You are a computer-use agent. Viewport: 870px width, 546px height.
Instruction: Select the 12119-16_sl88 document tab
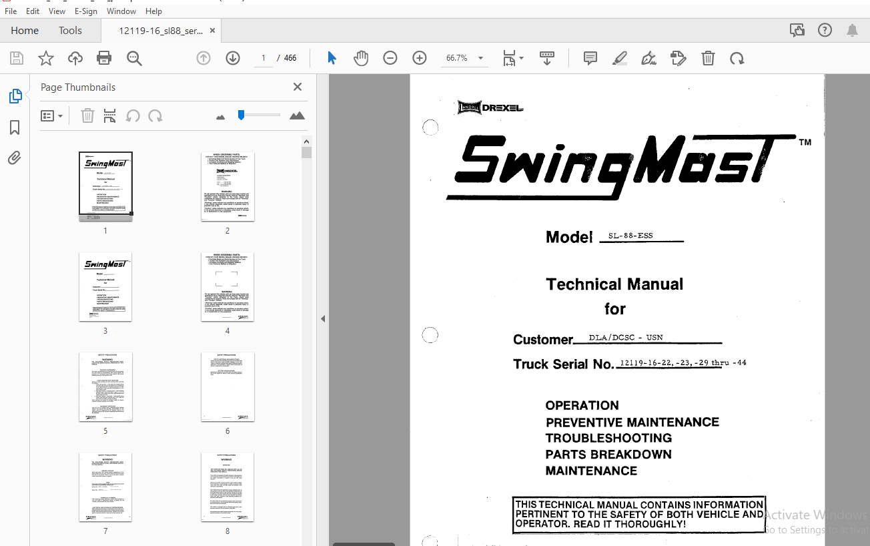click(x=160, y=31)
